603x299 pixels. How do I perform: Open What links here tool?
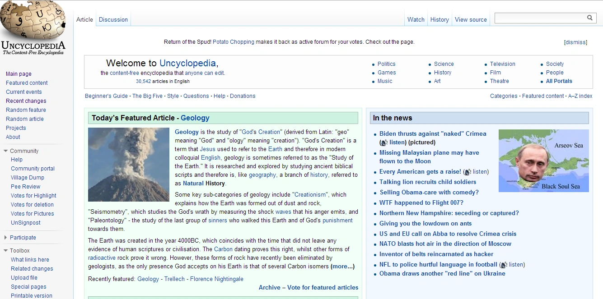pos(30,260)
